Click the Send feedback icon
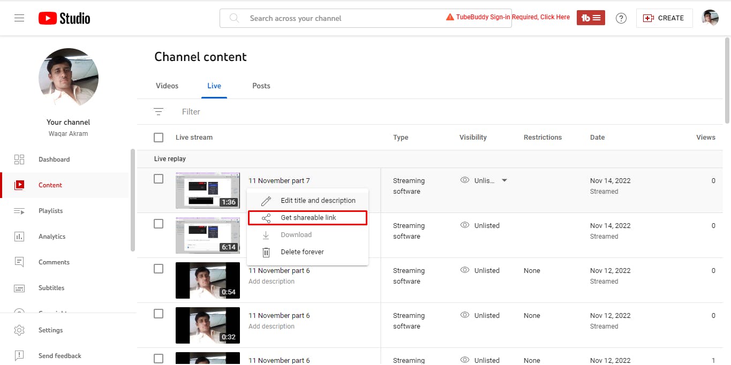 [19, 356]
